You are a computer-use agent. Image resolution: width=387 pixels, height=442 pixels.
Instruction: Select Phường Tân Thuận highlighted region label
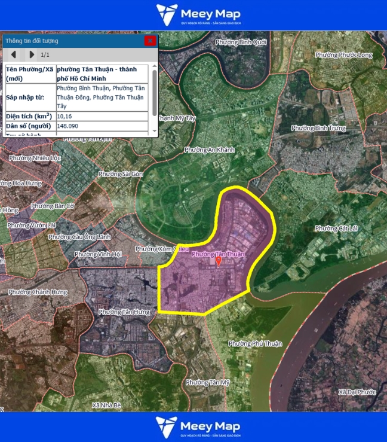coord(218,254)
